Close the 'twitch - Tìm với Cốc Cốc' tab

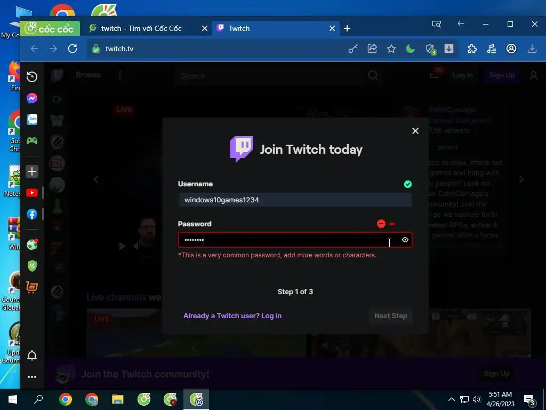coord(205,29)
